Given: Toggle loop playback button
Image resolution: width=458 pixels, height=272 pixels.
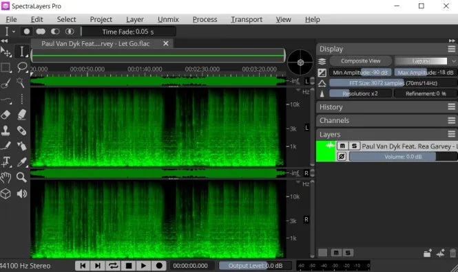Looking at the screenshot, I should click(x=113, y=266).
